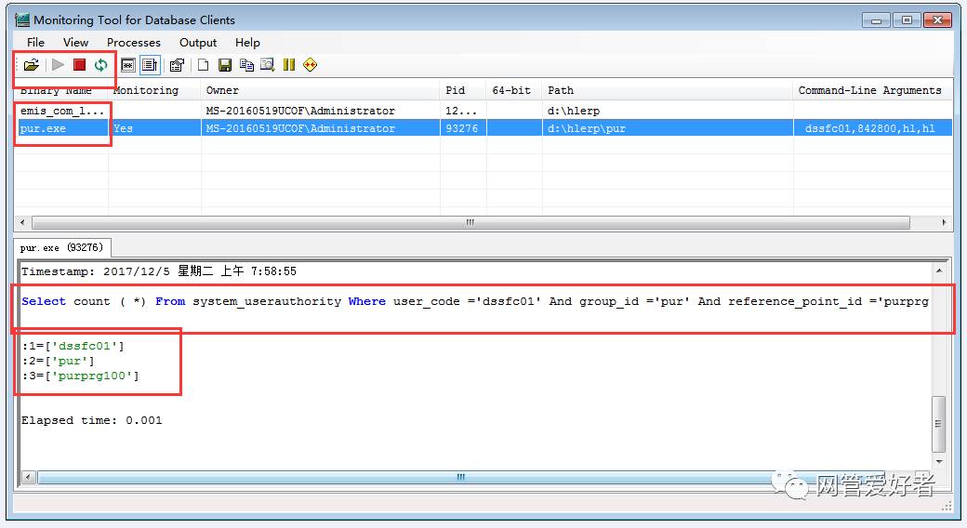Sort by the 64-bit column header
This screenshot has width=967, height=528.
513,90
